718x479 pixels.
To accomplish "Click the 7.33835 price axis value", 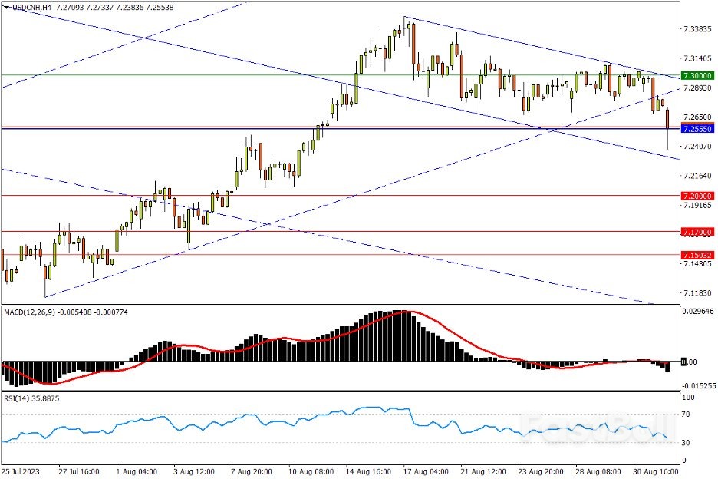I will (697, 30).
